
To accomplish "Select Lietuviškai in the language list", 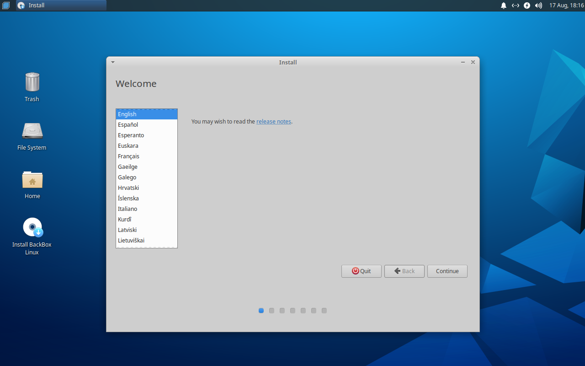I will [147, 241].
